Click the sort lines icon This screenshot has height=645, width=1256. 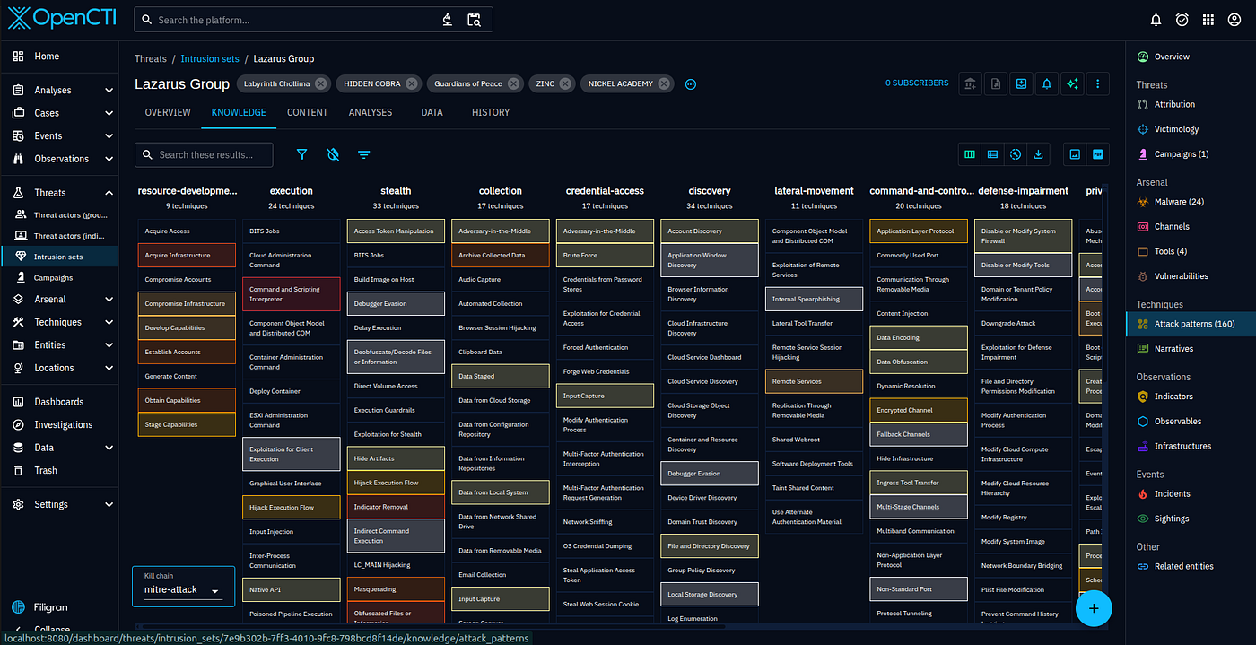point(363,154)
